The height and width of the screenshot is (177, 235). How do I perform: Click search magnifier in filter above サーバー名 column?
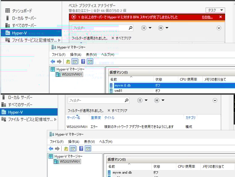point(126,100)
